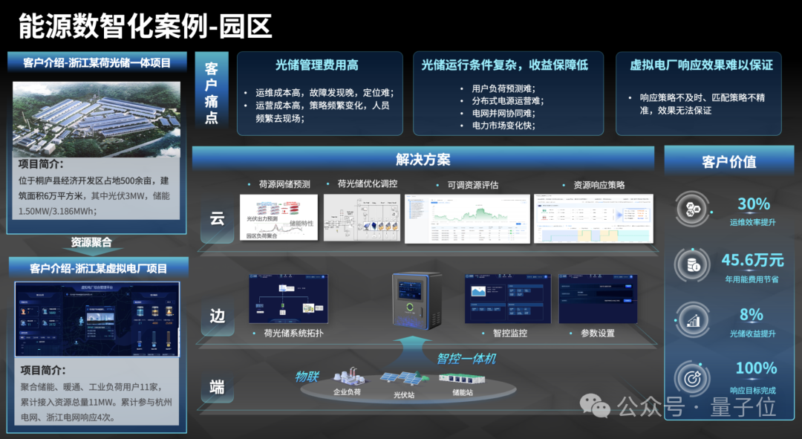
Task: Click the 荷光储优化调控 diagram thumbnail
Action: pyautogui.click(x=362, y=218)
